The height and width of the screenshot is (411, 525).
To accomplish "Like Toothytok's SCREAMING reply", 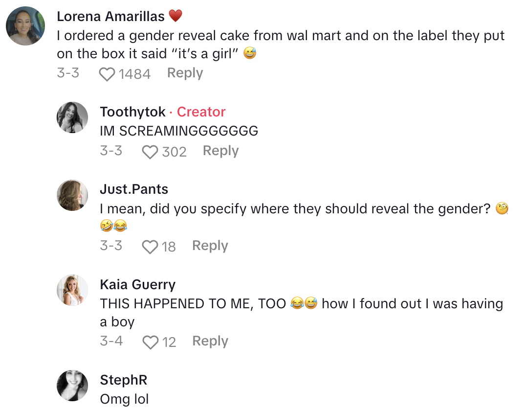I will pyautogui.click(x=150, y=152).
